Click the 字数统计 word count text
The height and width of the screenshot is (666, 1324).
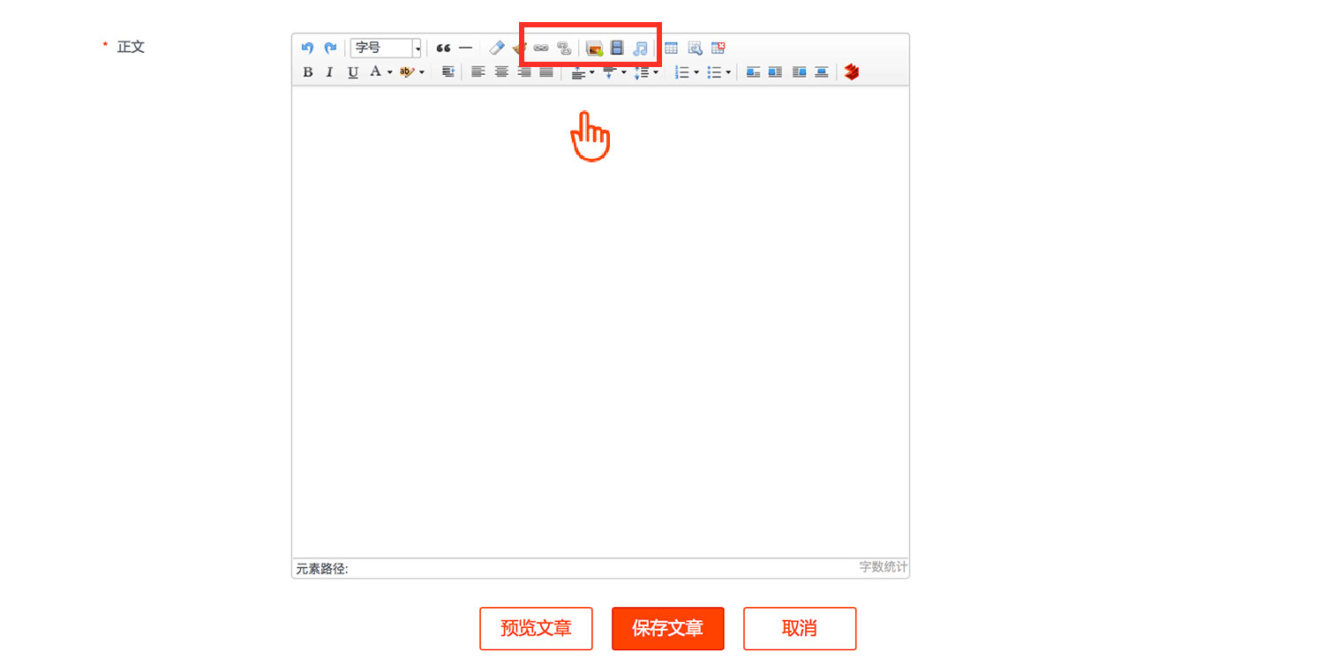click(884, 567)
